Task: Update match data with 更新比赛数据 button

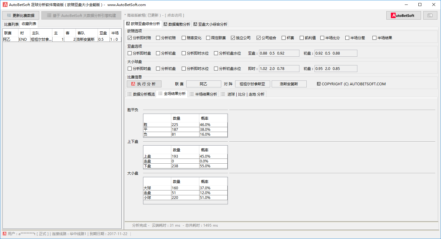Action: click(21, 15)
